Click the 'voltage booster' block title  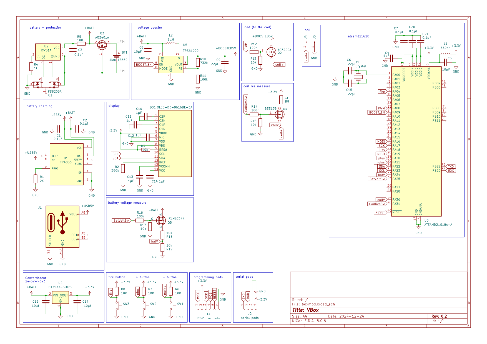pyautogui.click(x=150, y=27)
